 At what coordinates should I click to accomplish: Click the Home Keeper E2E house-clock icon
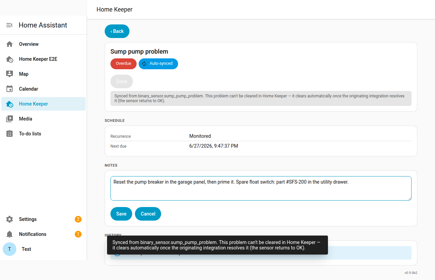10,59
